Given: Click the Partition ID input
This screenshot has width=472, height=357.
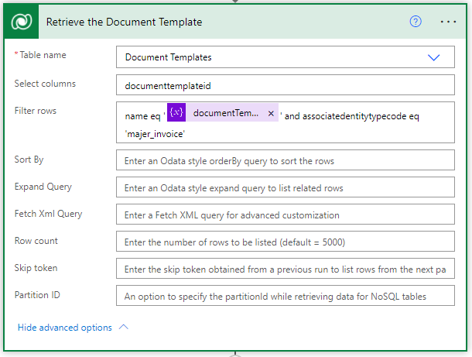Looking at the screenshot, I should 285,296.
